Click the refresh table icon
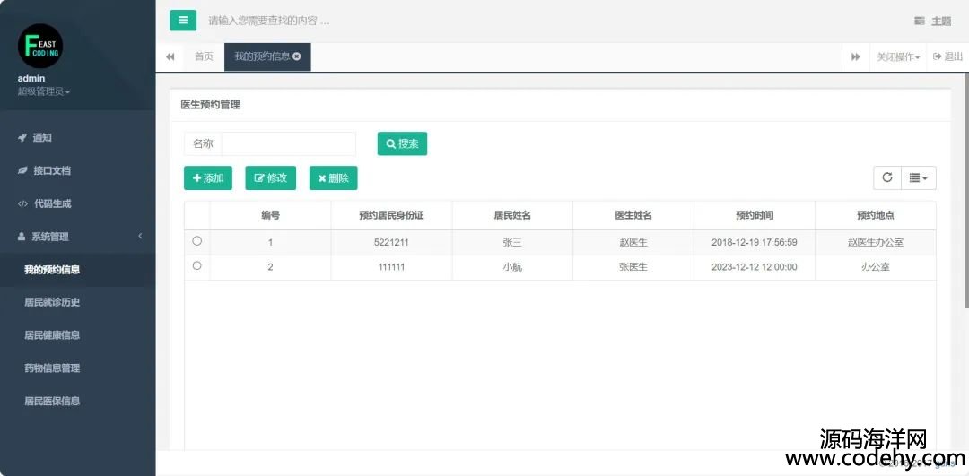This screenshot has height=476, width=969. click(x=887, y=177)
